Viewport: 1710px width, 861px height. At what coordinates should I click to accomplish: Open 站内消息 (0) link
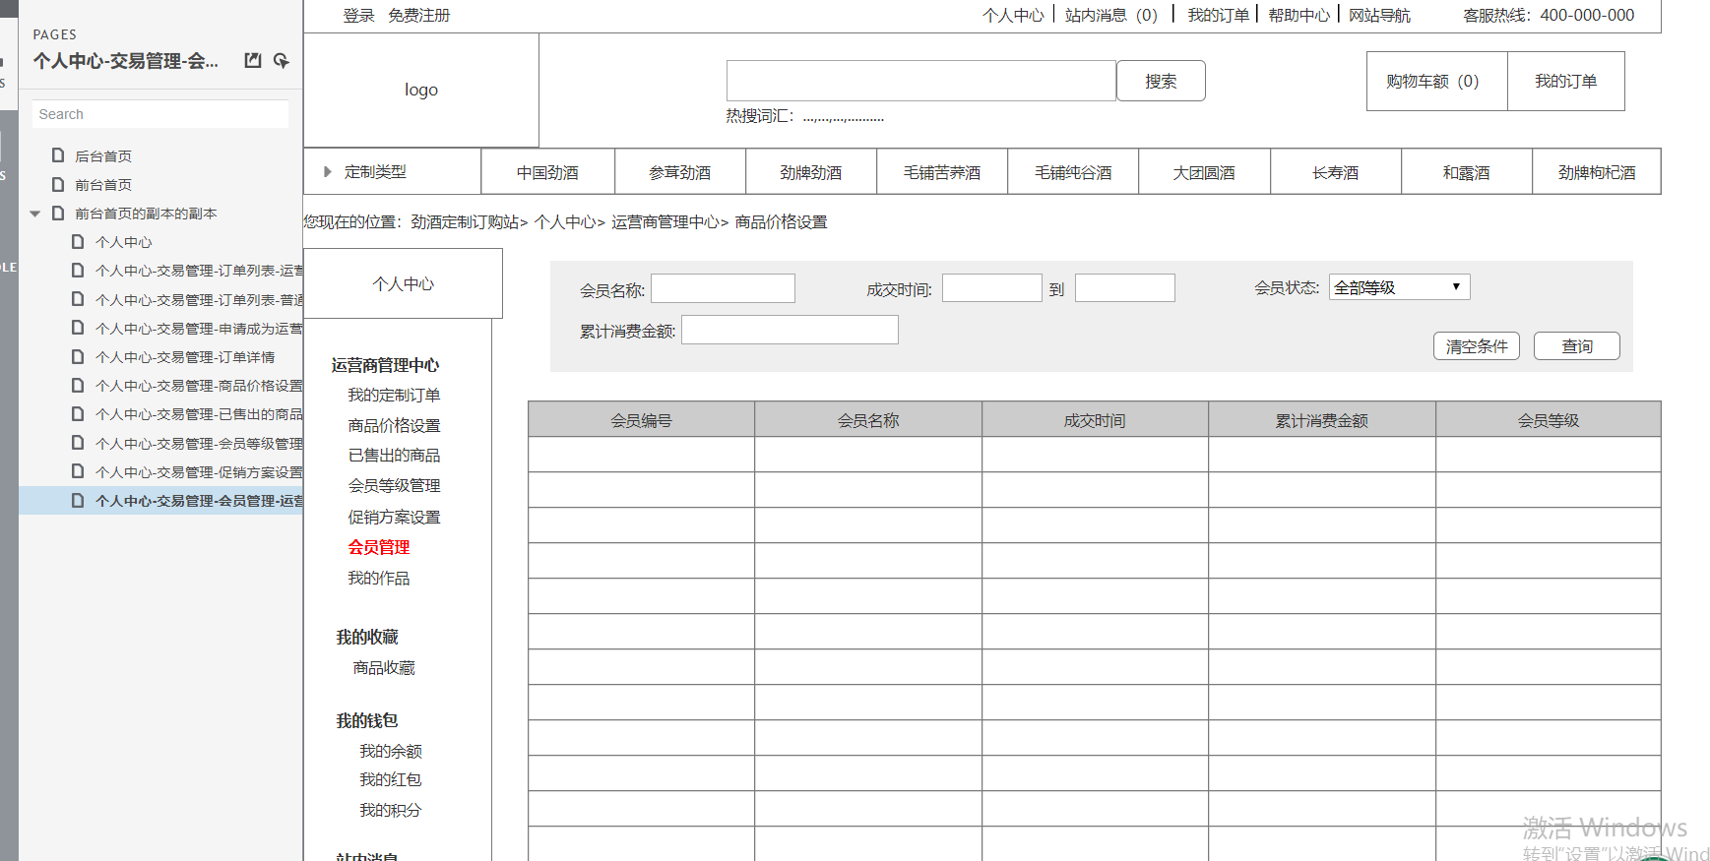(1111, 16)
